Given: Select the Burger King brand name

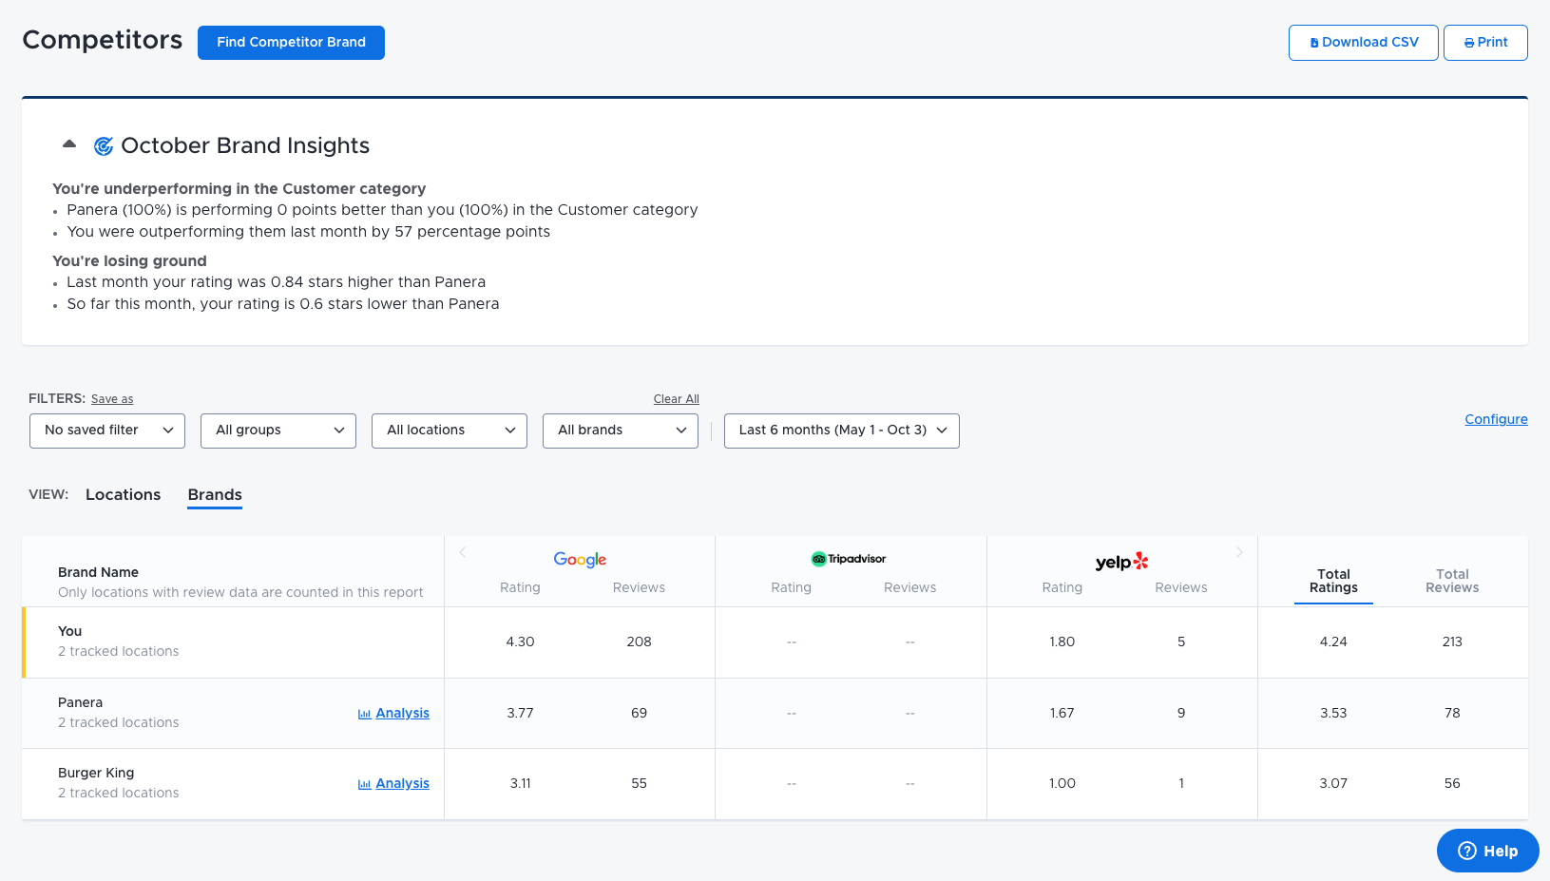Looking at the screenshot, I should [x=96, y=773].
